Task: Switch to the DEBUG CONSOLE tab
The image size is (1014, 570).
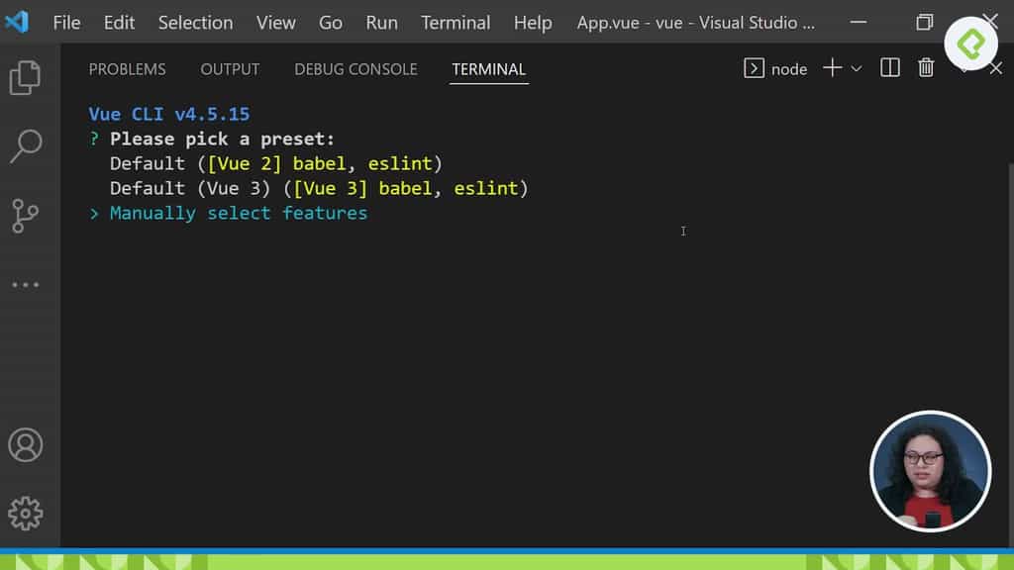Action: point(355,69)
